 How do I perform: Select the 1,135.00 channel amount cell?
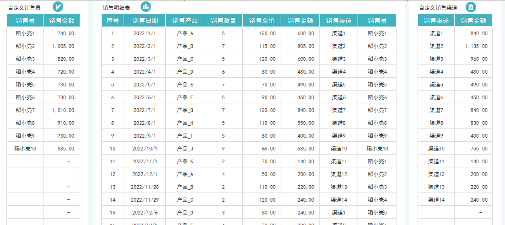[x=473, y=46]
